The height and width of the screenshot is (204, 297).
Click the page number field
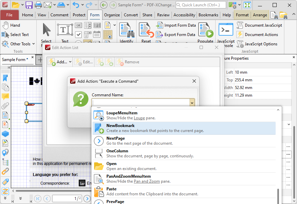[67, 199]
